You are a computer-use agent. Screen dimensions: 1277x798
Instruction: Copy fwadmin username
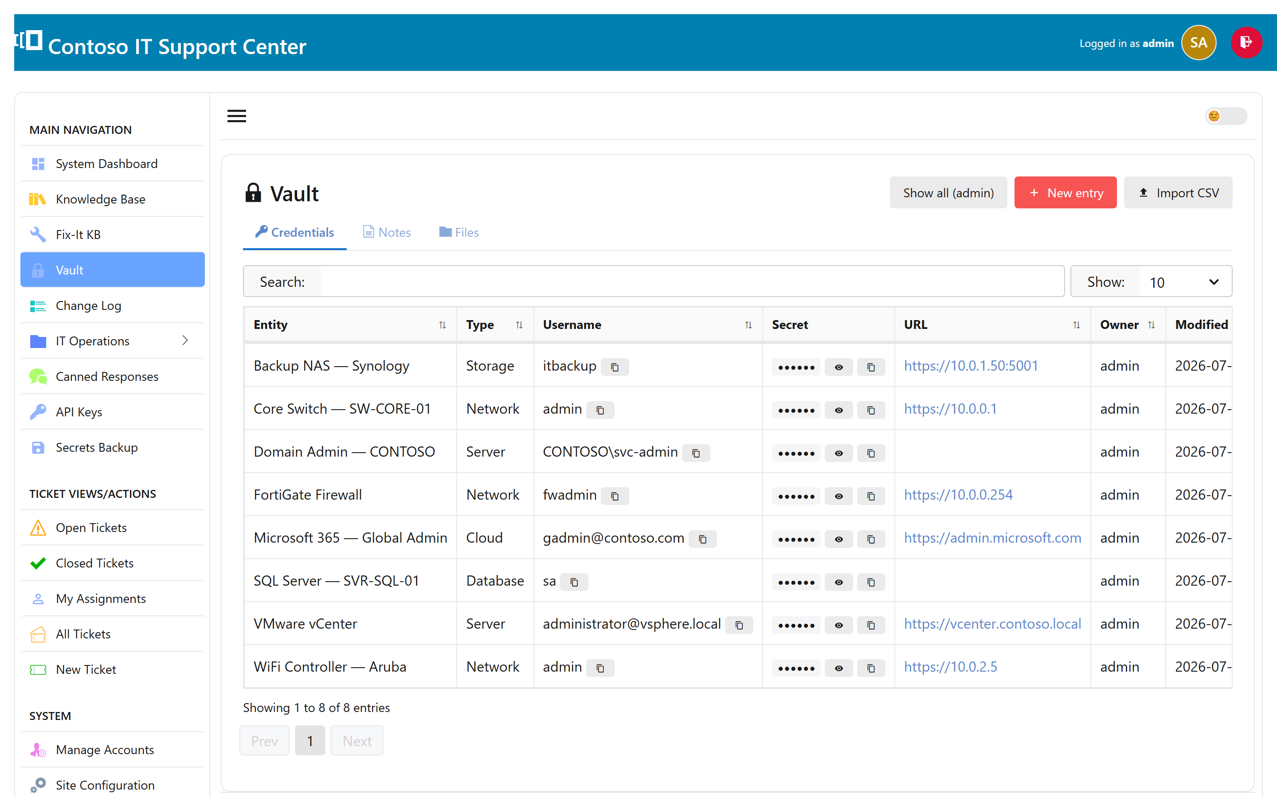[x=615, y=496]
